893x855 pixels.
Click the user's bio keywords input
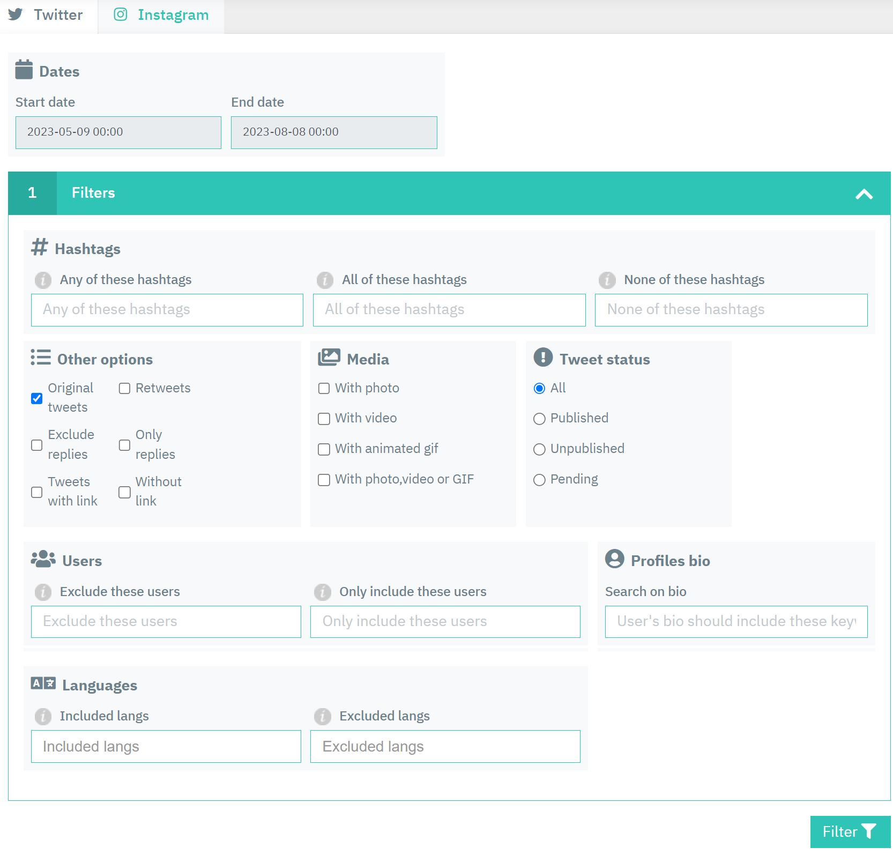736,622
